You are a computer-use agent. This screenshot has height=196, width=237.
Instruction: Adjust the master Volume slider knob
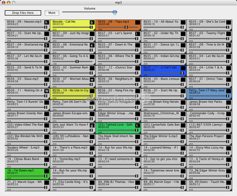[x=115, y=13]
